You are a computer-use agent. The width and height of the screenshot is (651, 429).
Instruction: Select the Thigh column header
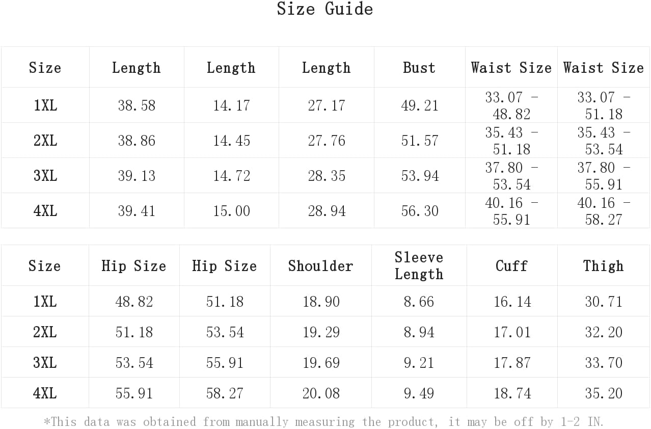[603, 266]
